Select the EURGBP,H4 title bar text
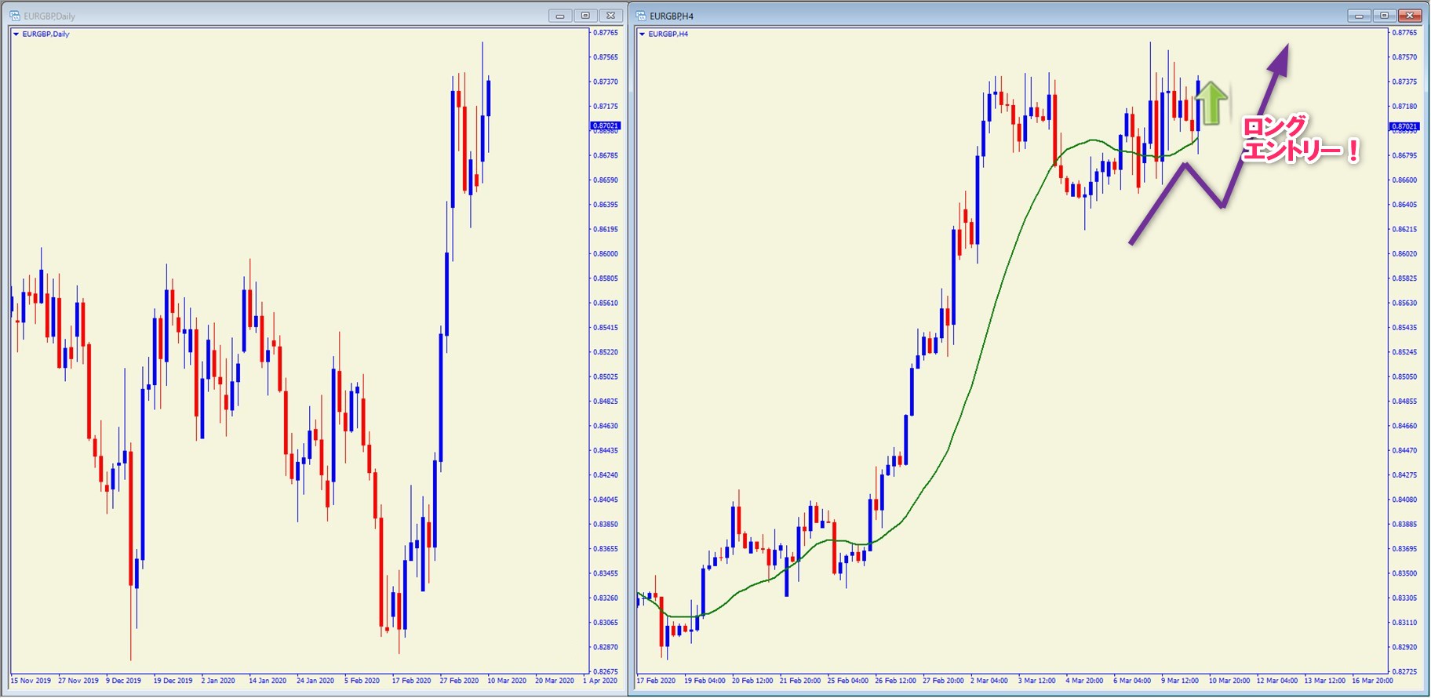Screen dimensions: 1431x698 [672, 16]
